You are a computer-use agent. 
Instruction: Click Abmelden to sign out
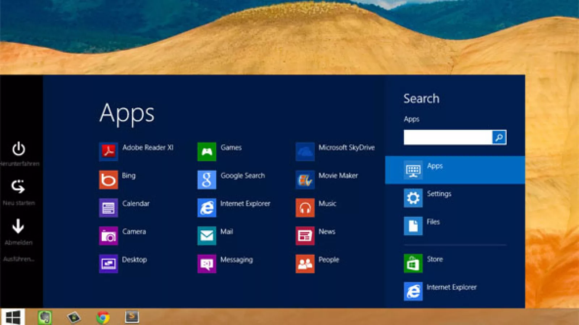[x=18, y=226]
